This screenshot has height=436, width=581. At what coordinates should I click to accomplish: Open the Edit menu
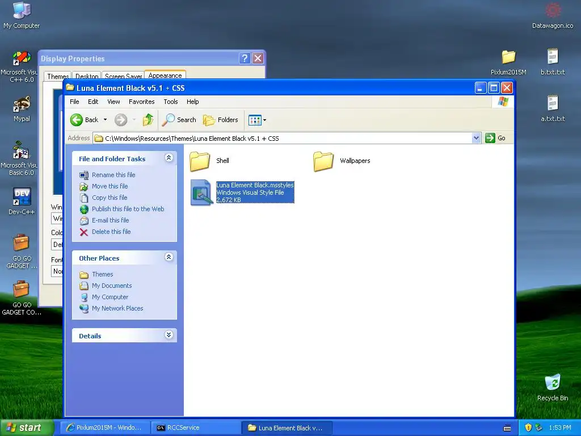pyautogui.click(x=93, y=102)
